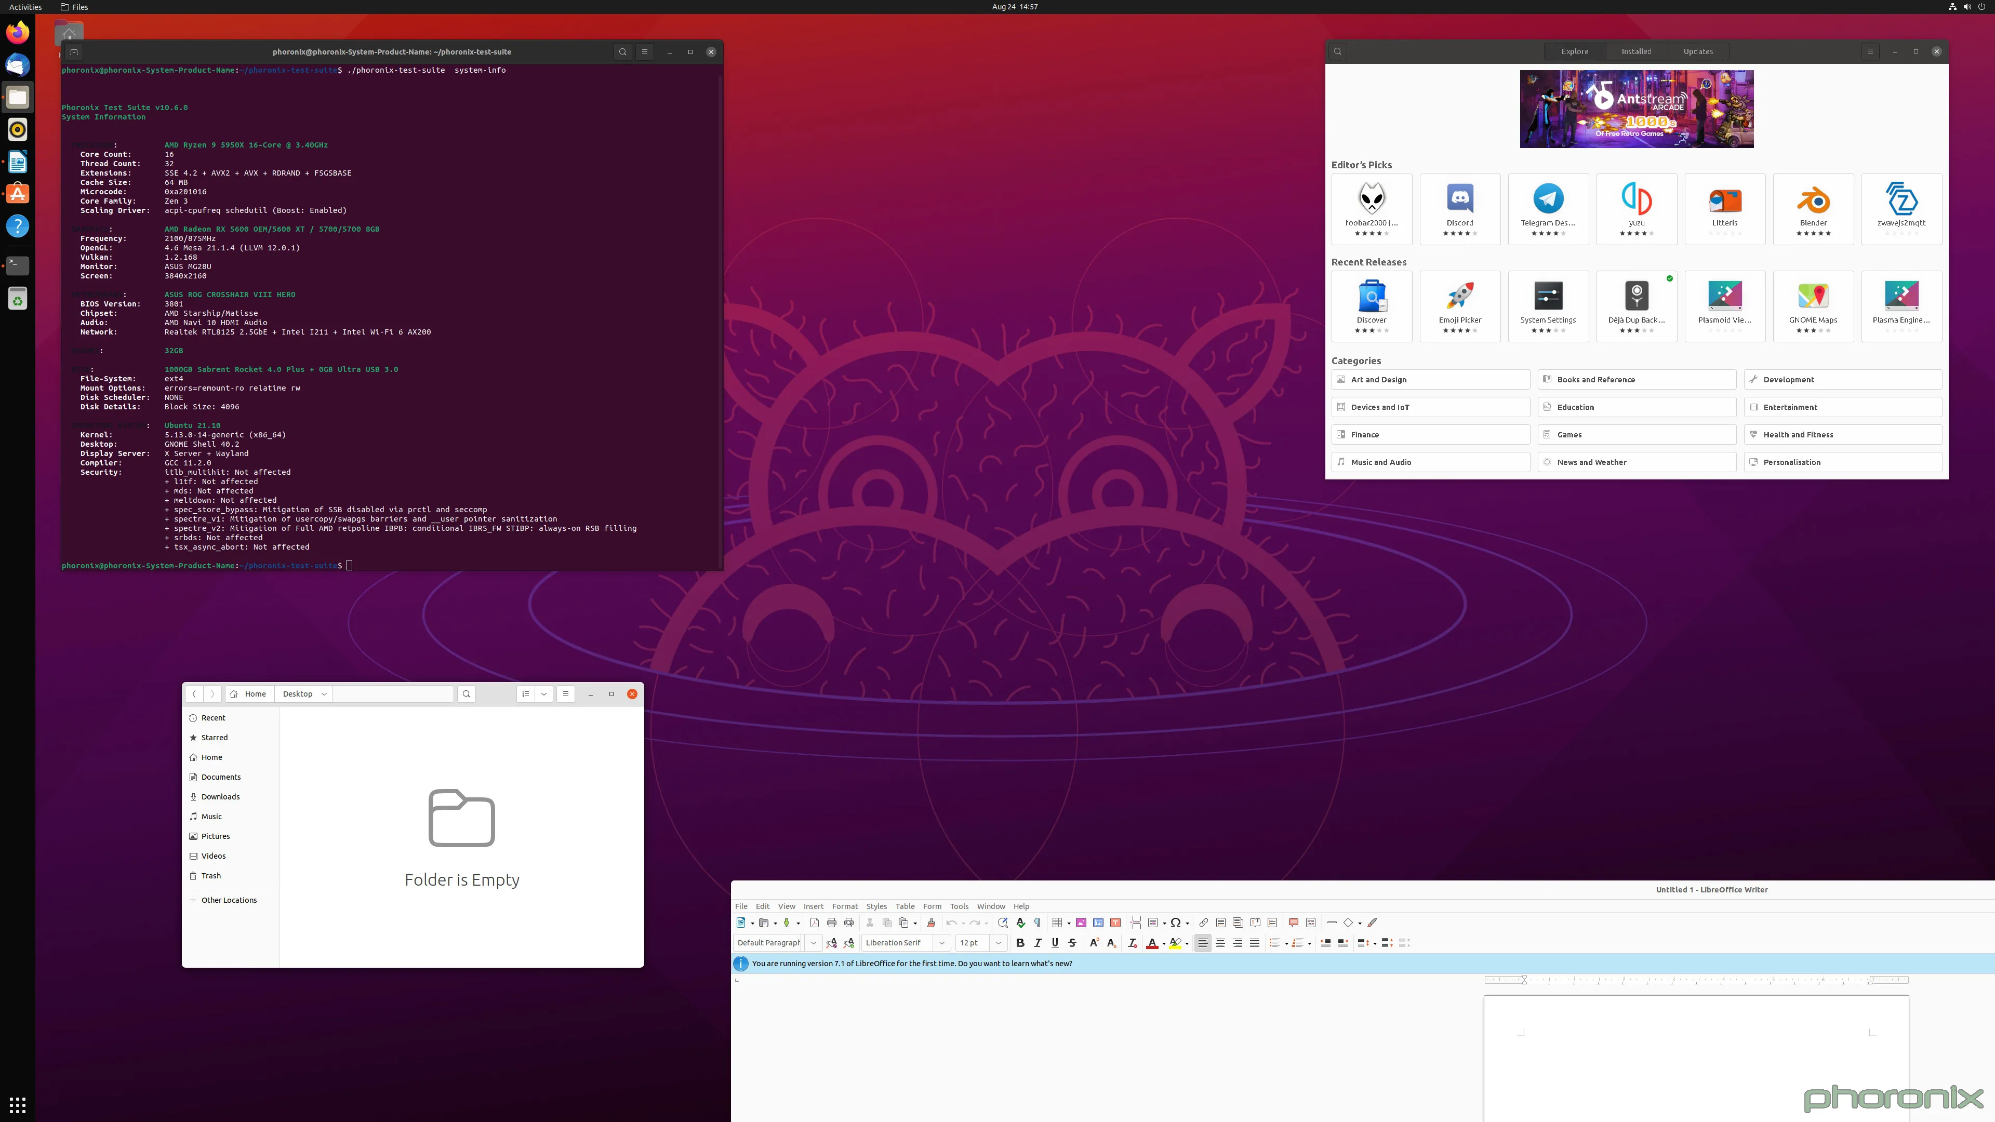Toggle Underline formatting in Writer

coord(1055,942)
